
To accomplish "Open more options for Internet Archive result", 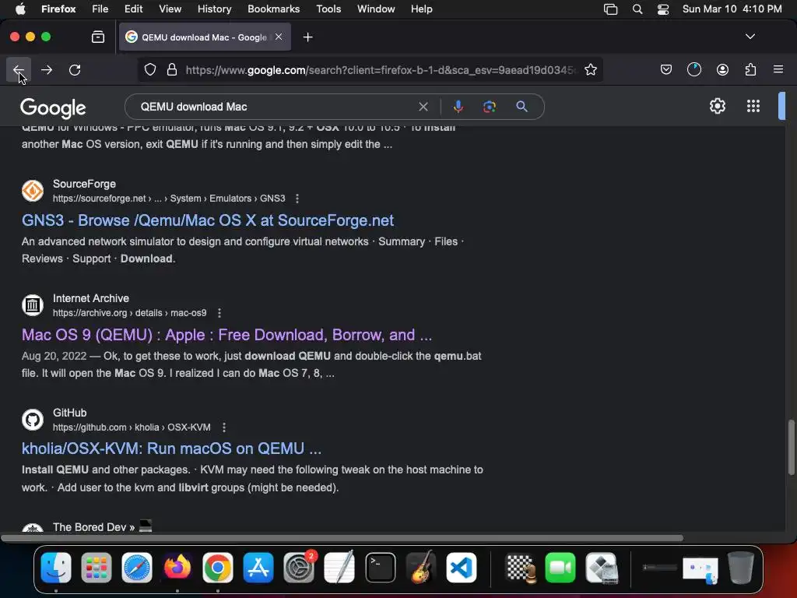I will pyautogui.click(x=219, y=313).
